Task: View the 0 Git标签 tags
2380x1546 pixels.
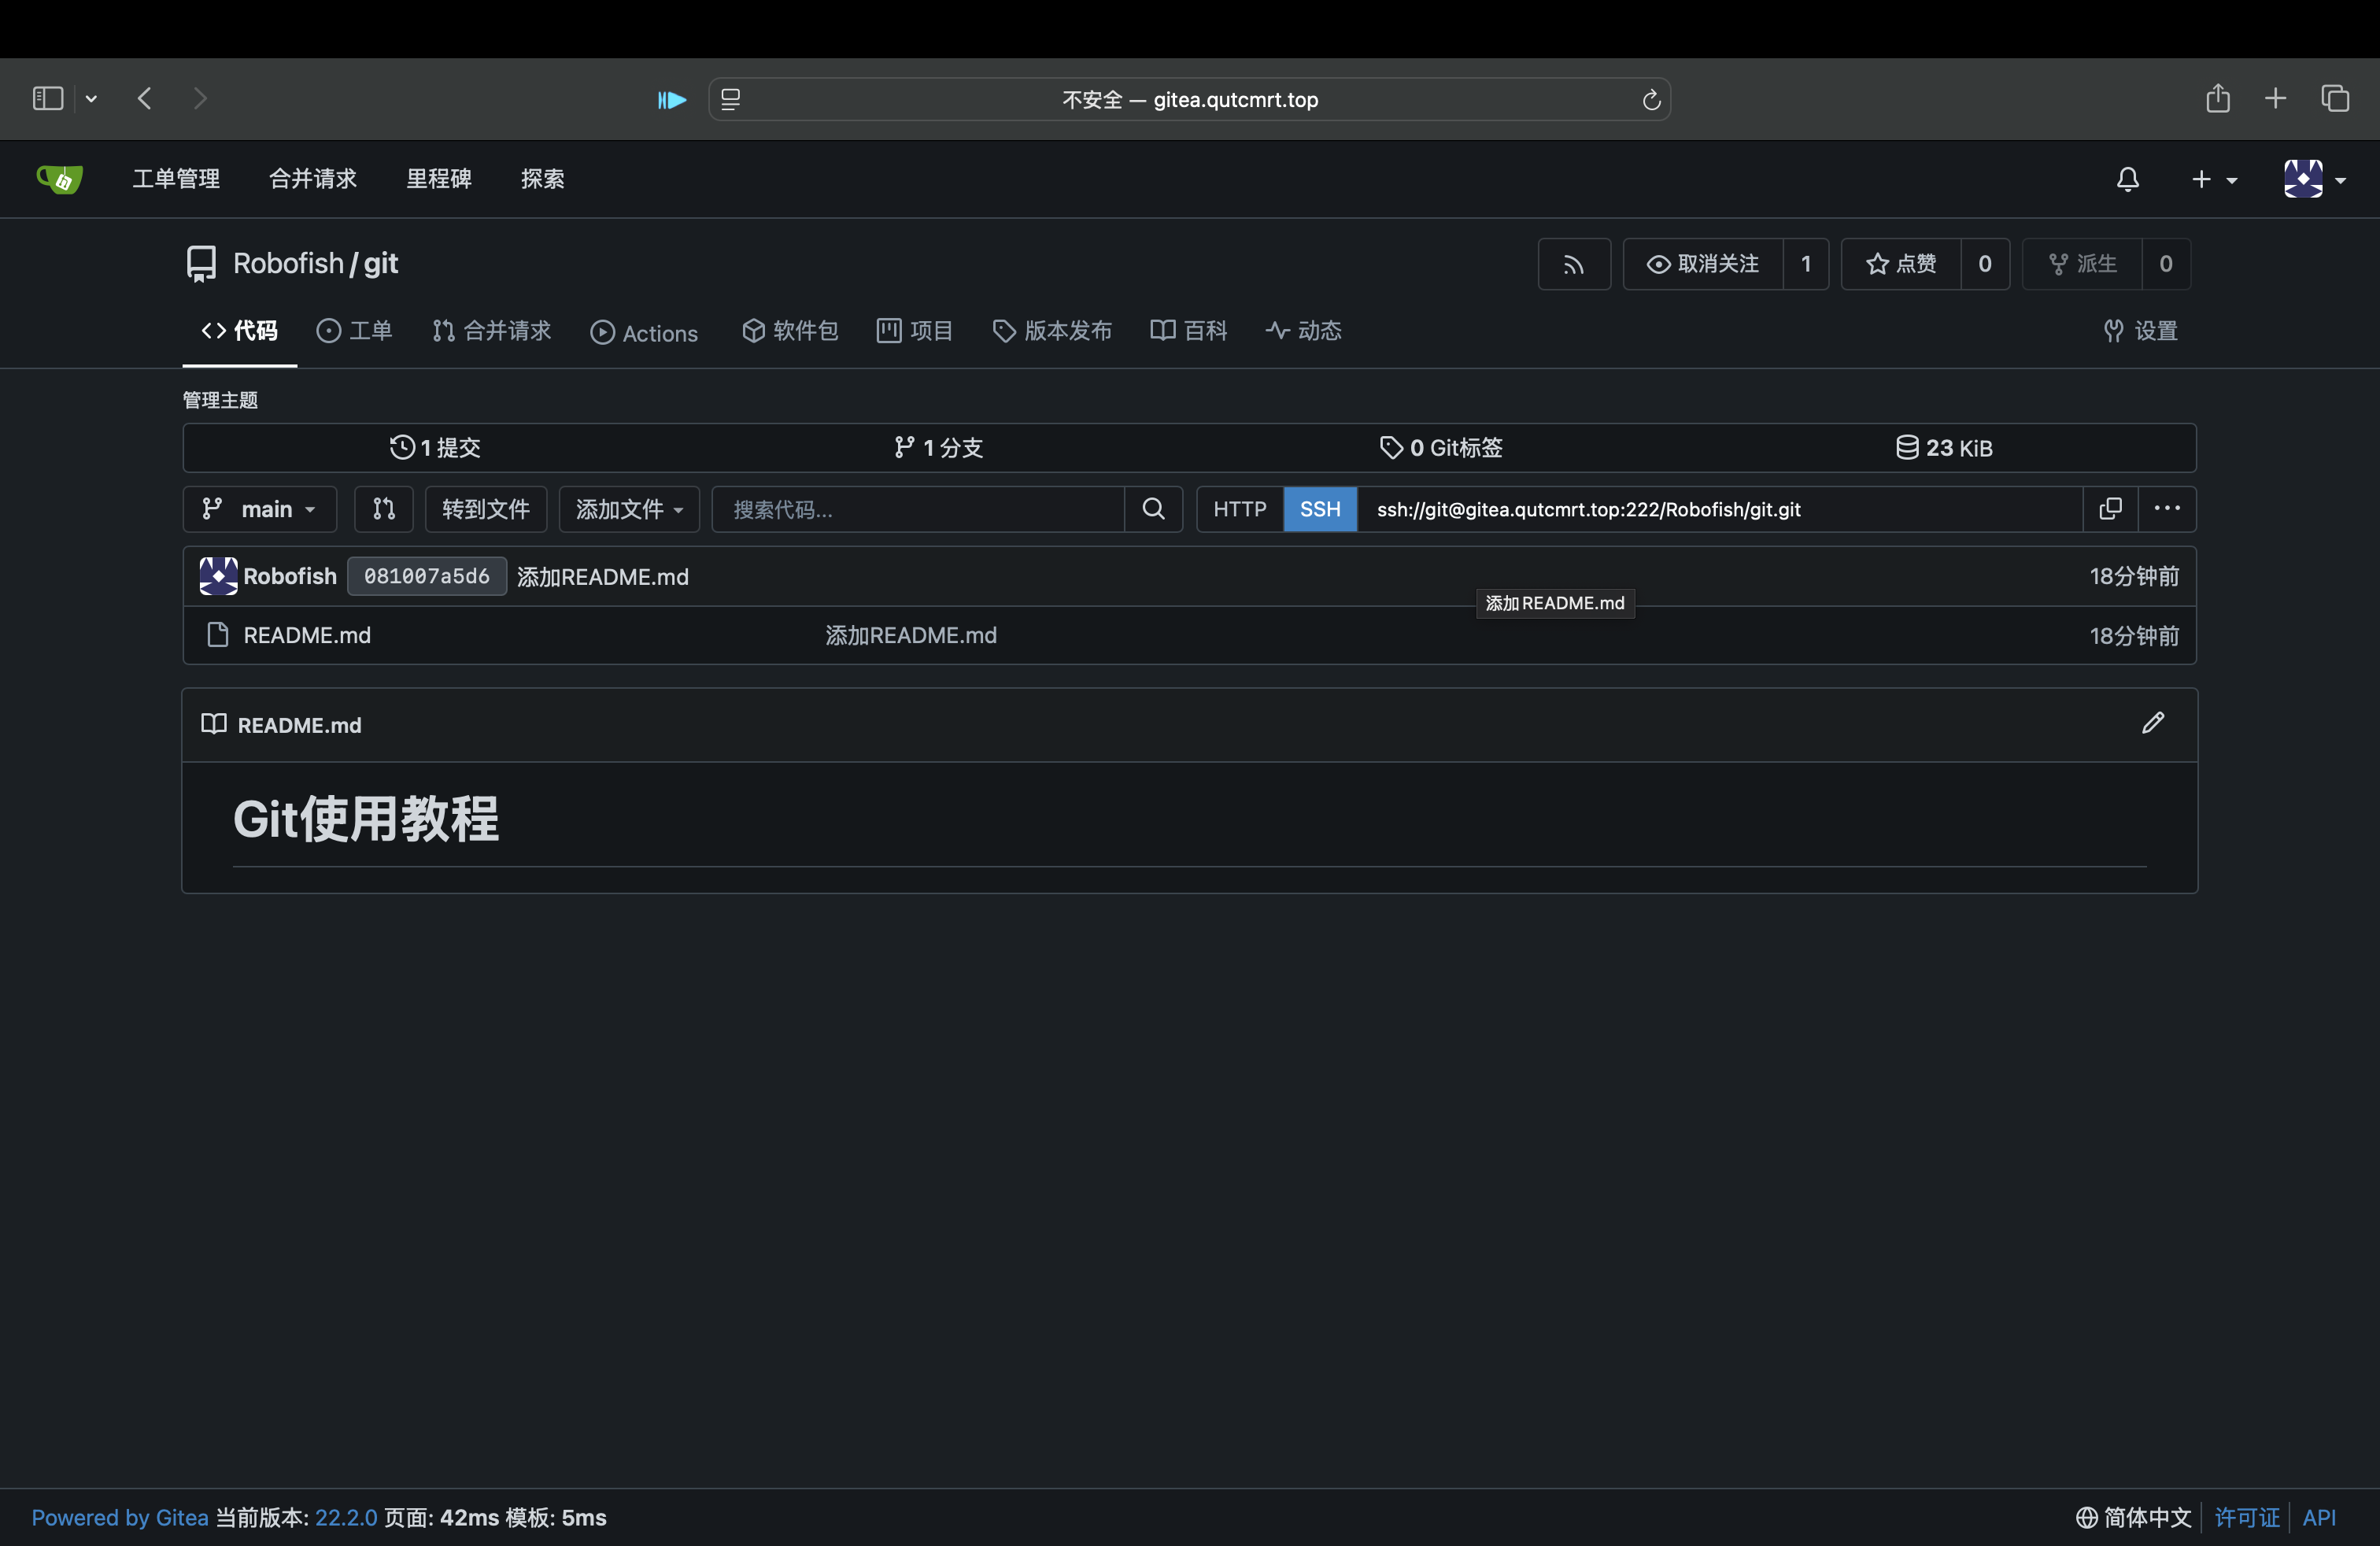Action: point(1441,448)
